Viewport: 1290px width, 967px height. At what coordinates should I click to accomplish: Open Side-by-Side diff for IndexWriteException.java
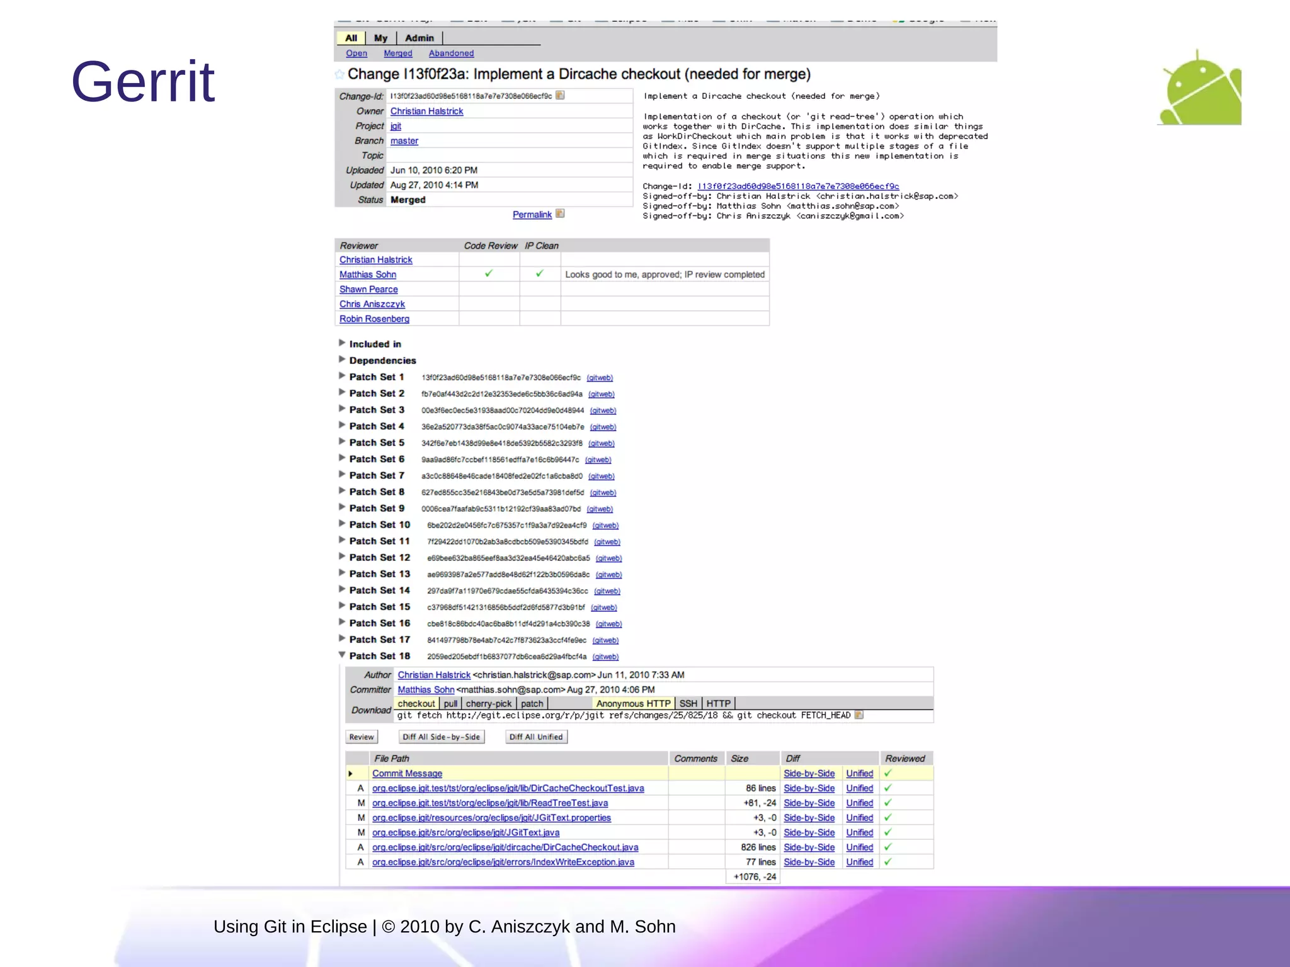click(x=809, y=862)
